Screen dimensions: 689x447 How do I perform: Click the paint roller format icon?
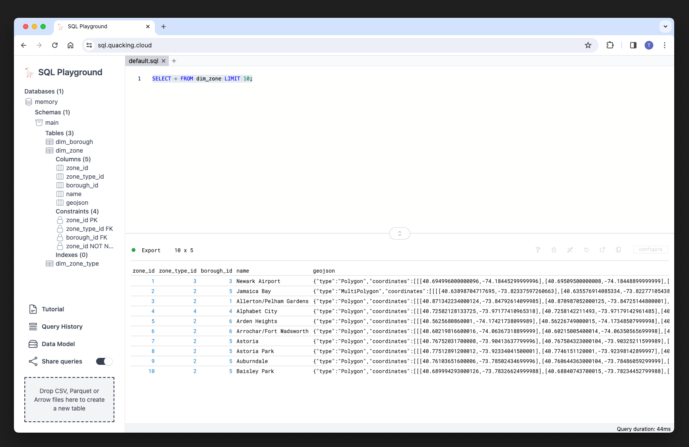click(538, 250)
